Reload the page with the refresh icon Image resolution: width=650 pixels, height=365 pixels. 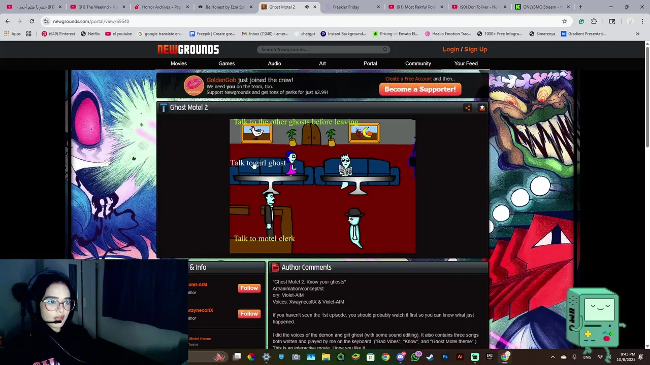point(31,21)
